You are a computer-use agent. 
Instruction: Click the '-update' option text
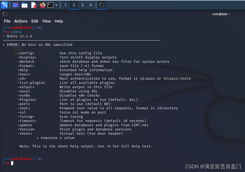25,125
